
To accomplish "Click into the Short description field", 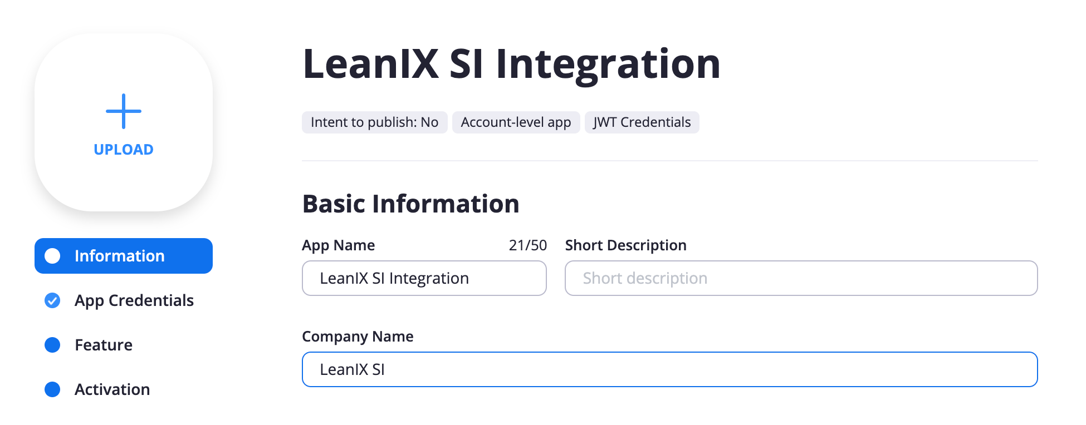I will (x=801, y=278).
